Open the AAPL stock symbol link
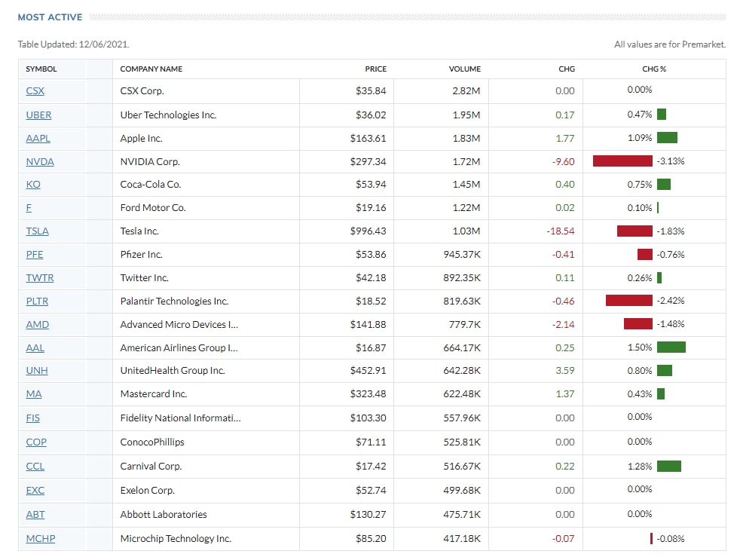This screenshot has width=737, height=557. 38,139
